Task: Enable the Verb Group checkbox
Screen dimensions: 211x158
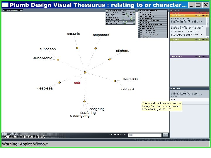Action: 139,29
